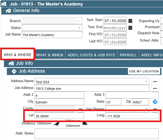Click the ellipsis button beside County
Viewport: 163px width, 140px height.
pos(80,109)
